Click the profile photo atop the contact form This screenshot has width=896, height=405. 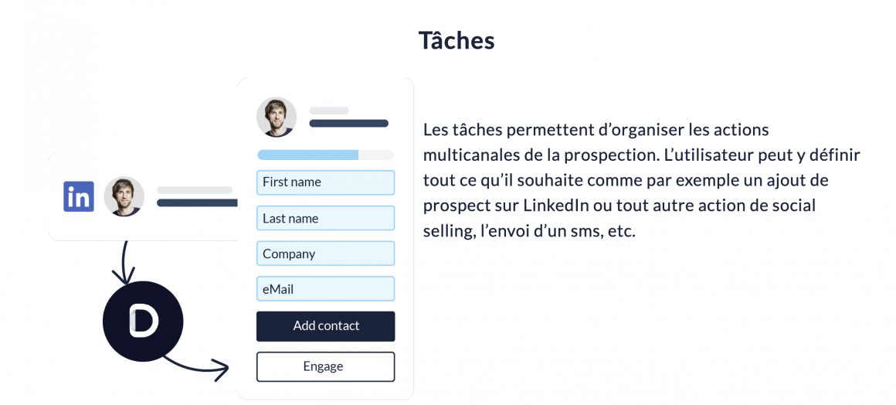click(x=276, y=117)
